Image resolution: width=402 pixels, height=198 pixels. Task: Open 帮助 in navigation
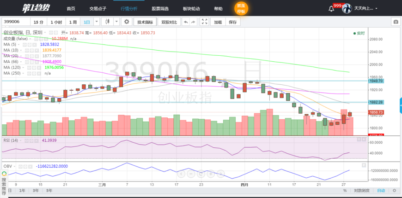point(218,9)
